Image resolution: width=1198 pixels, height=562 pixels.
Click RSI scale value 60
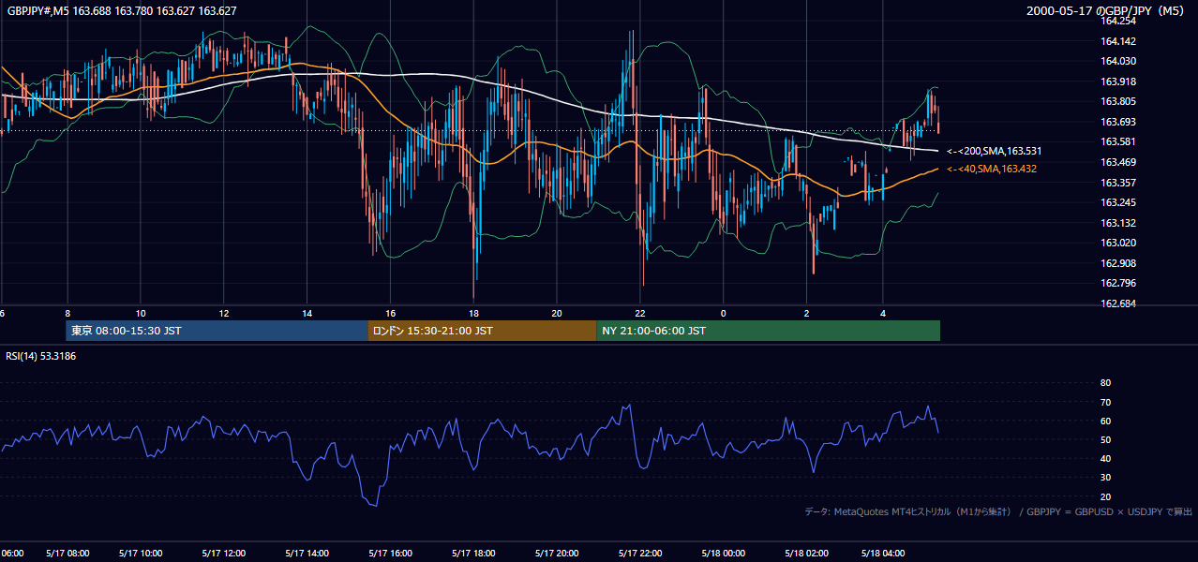click(x=1105, y=421)
